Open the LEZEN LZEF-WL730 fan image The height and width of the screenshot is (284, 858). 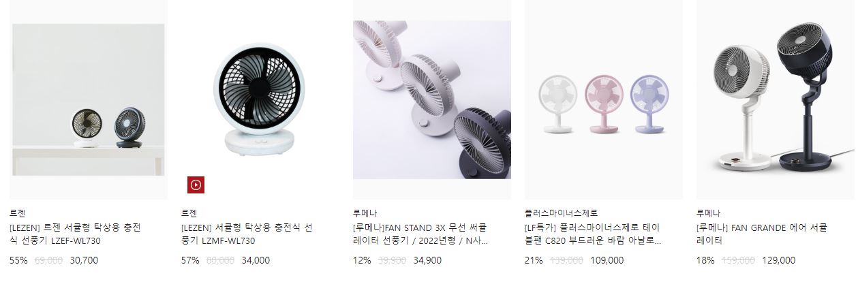click(x=89, y=99)
